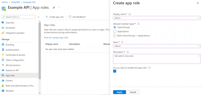This screenshot has height=95, width=202.
Task: Click the Certificates & secrets key icon
Action: 3,55
